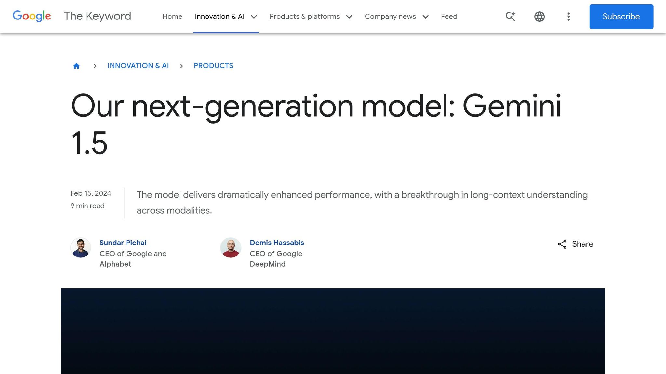Click Sundar Pichai's profile photo
The height and width of the screenshot is (374, 666).
tap(81, 248)
